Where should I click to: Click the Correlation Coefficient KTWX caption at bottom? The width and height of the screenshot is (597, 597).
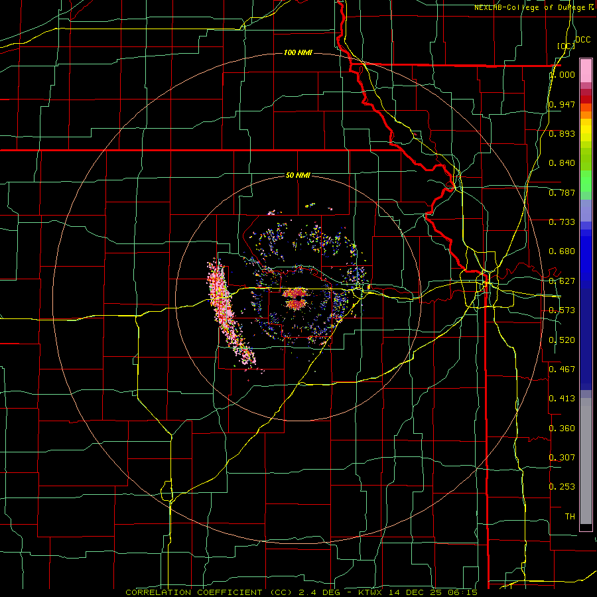pyautogui.click(x=301, y=592)
